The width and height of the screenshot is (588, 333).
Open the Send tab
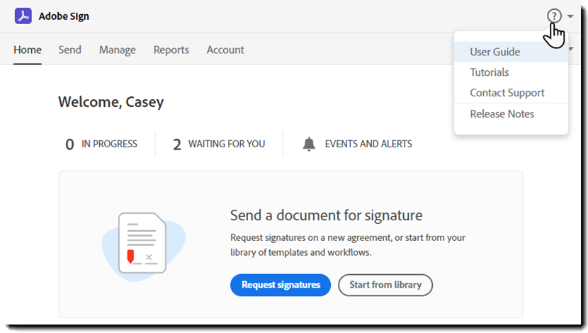coord(69,50)
